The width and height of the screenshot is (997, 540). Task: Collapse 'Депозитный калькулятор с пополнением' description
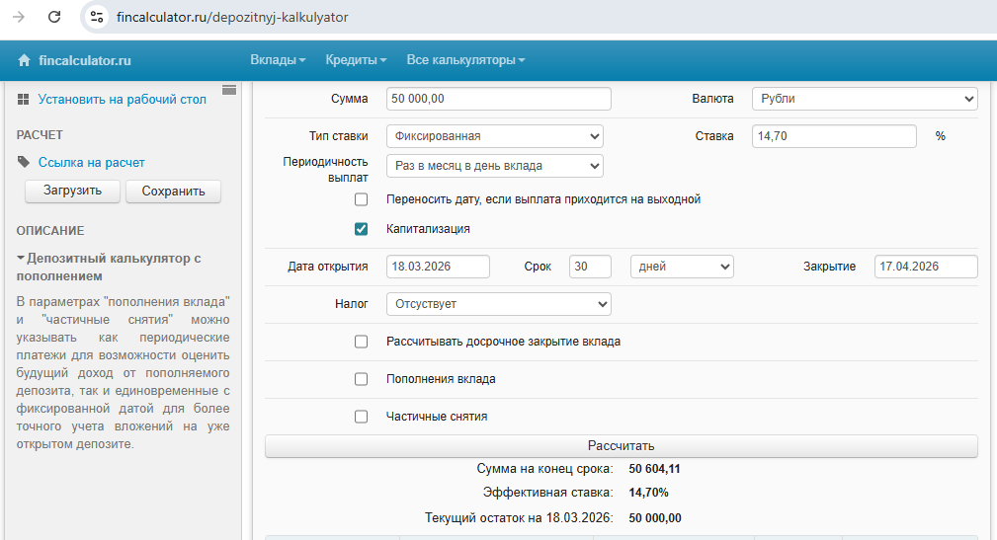[21, 259]
